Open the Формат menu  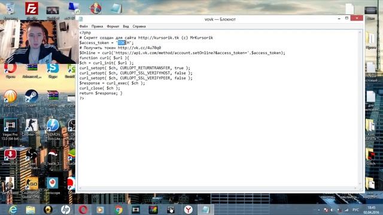pyautogui.click(x=113, y=26)
